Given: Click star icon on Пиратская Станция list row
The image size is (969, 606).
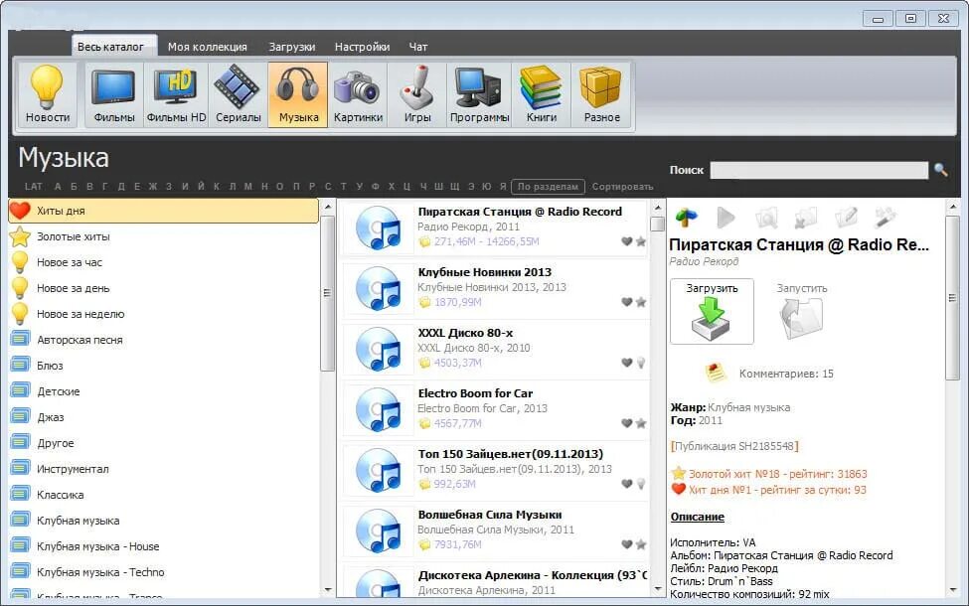Looking at the screenshot, I should [641, 241].
